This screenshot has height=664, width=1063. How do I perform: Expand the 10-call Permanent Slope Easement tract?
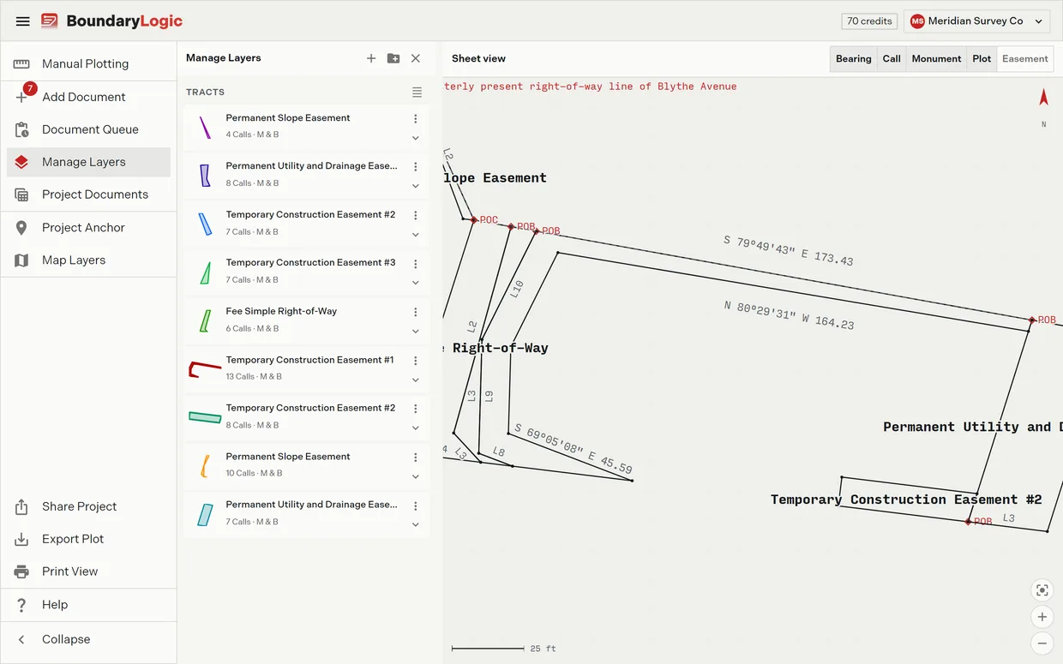[x=416, y=476]
